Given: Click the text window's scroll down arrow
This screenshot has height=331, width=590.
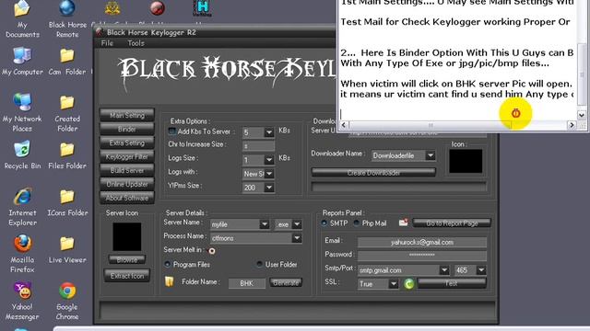Looking at the screenshot, I should (x=582, y=115).
